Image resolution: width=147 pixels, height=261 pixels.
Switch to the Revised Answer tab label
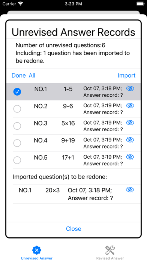click(110, 258)
